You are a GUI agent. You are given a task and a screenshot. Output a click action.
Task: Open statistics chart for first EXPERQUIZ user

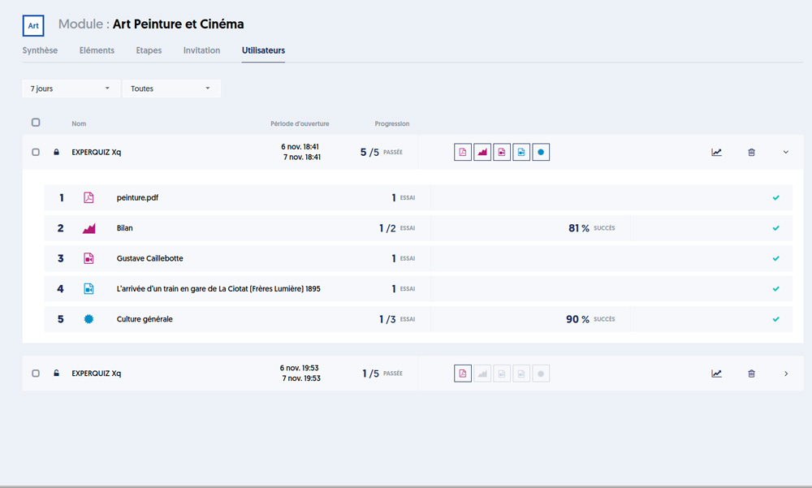tap(716, 152)
